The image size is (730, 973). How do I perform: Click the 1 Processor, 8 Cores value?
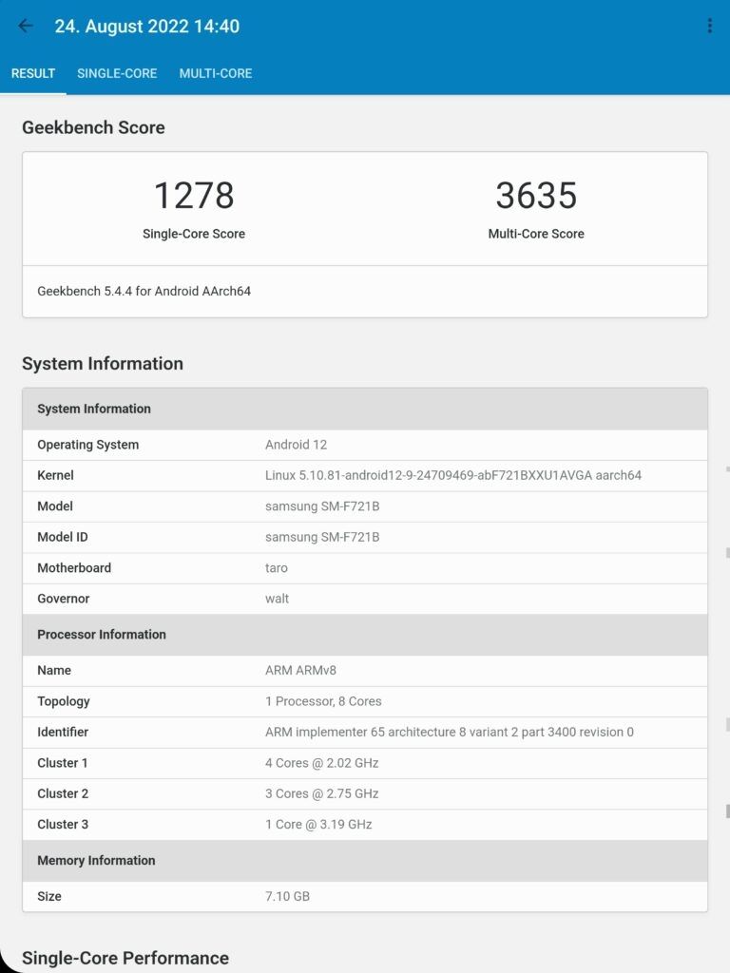tap(323, 701)
